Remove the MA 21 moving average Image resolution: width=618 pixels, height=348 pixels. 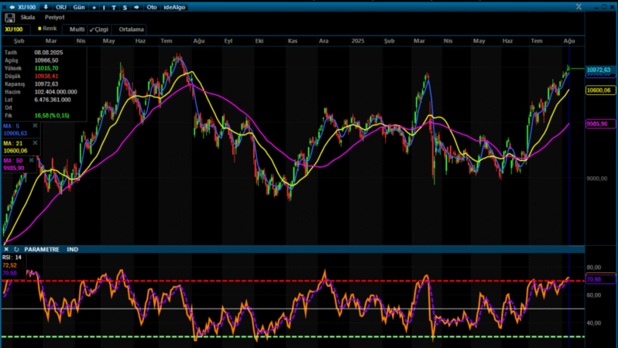(35, 143)
